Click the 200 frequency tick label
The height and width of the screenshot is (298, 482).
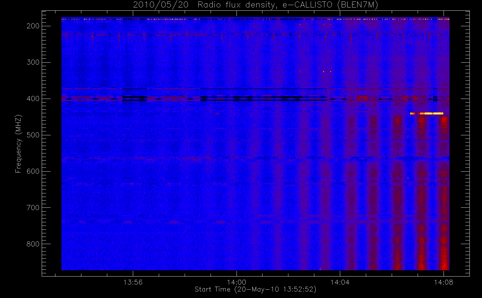(x=33, y=26)
